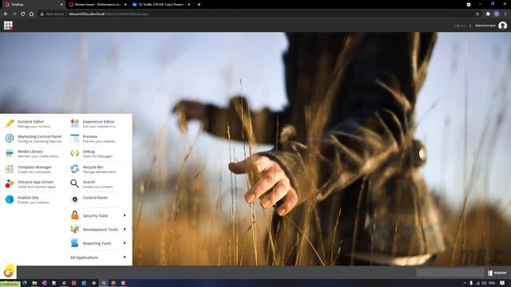Open the Recycle Bin icon

click(74, 169)
